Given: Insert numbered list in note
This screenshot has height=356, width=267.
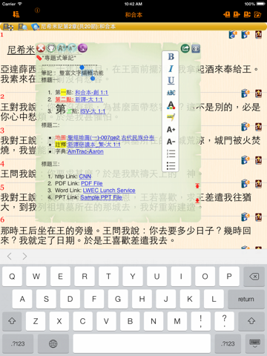Looking at the screenshot, I should coord(171,154).
